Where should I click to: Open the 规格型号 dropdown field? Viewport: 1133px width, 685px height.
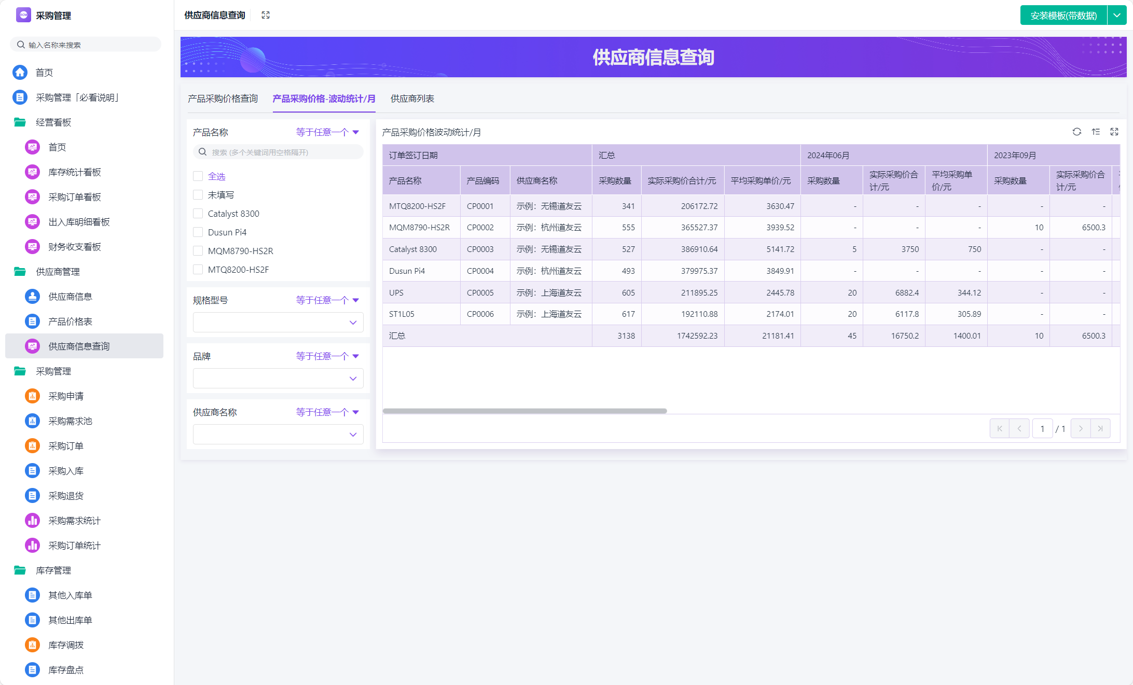pos(278,322)
